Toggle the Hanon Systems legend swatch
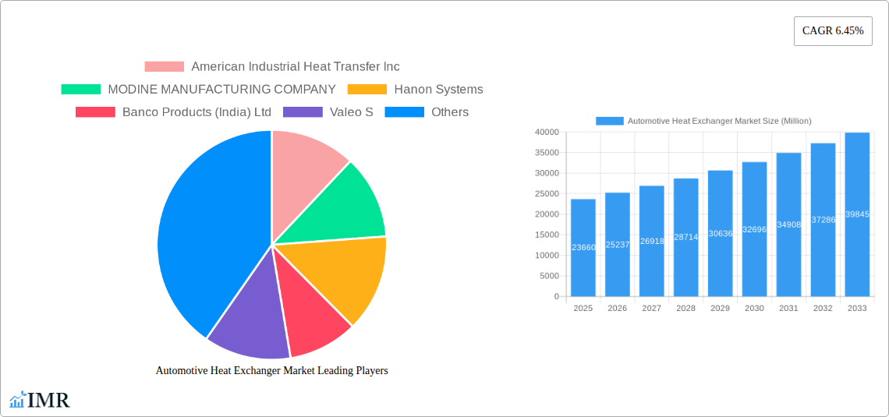Viewport: 889px width, 417px height. pos(367,90)
